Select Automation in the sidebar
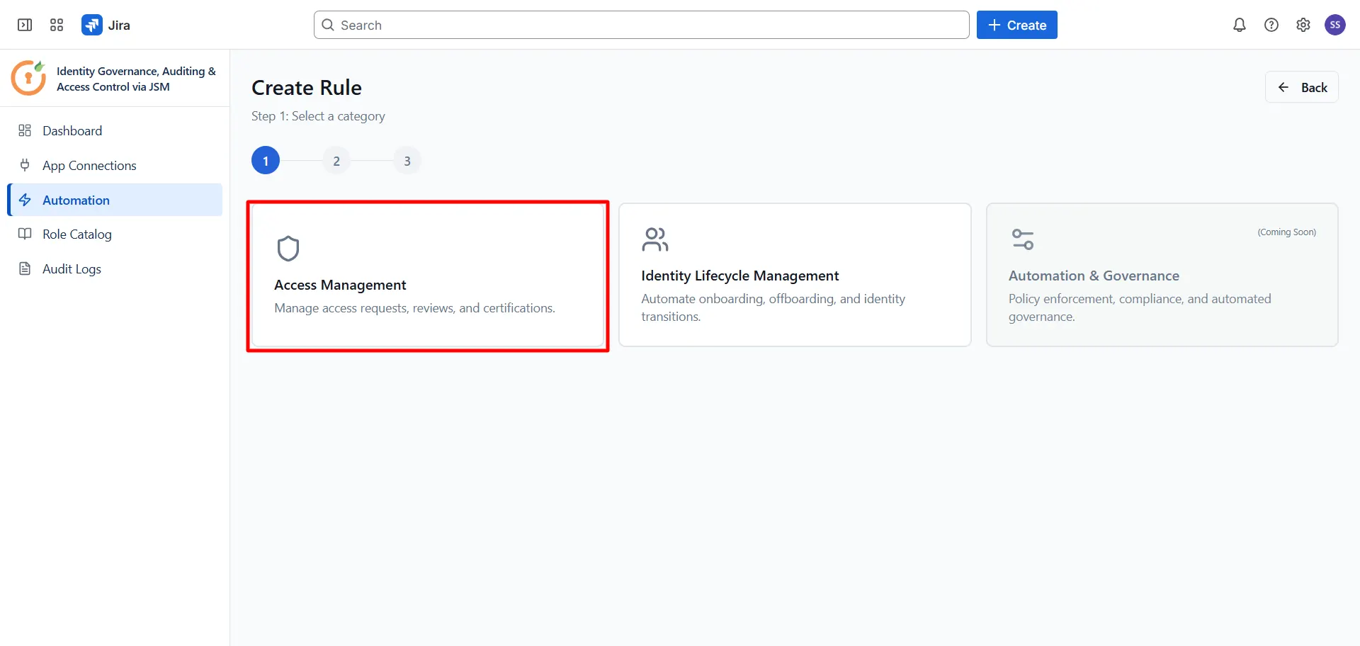The height and width of the screenshot is (646, 1360). point(115,200)
